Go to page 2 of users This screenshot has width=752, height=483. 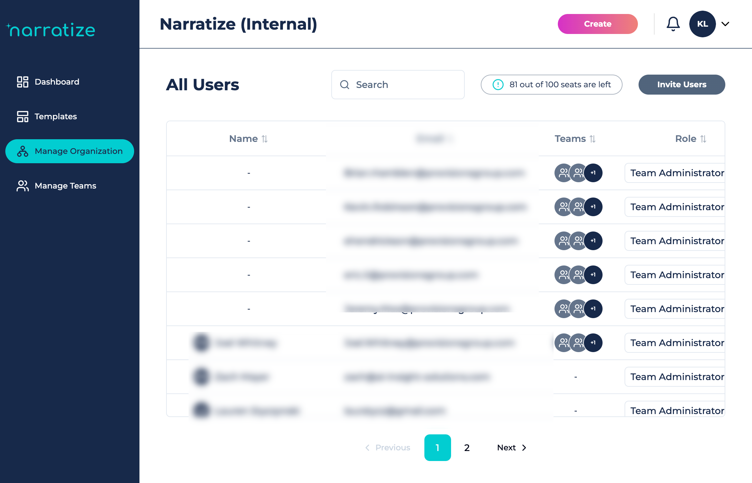(467, 448)
